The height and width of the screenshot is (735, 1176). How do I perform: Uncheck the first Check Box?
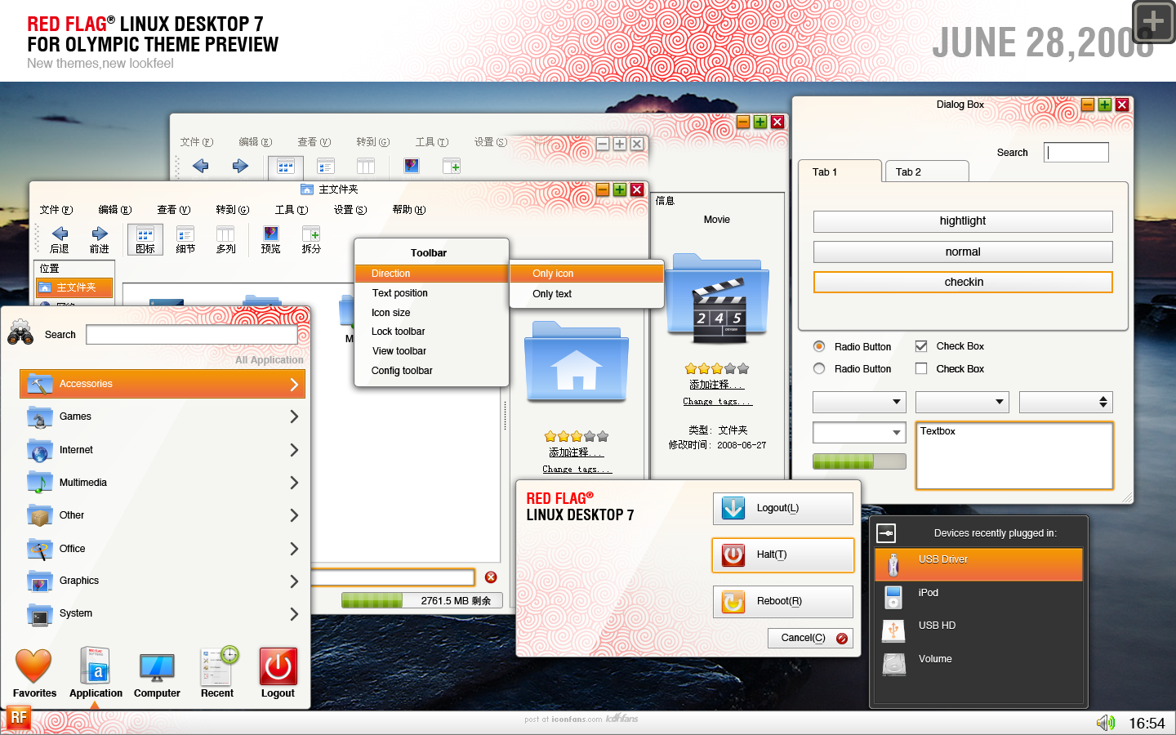[x=921, y=346]
